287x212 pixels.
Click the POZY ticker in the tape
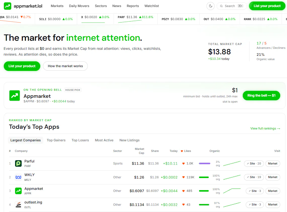(178, 19)
